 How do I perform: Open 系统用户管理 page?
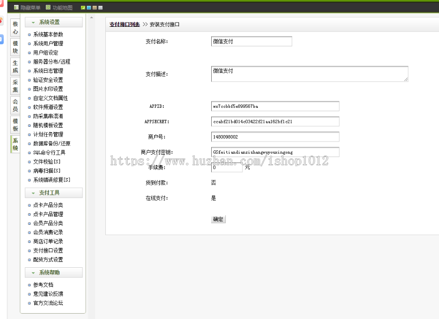[x=48, y=43]
